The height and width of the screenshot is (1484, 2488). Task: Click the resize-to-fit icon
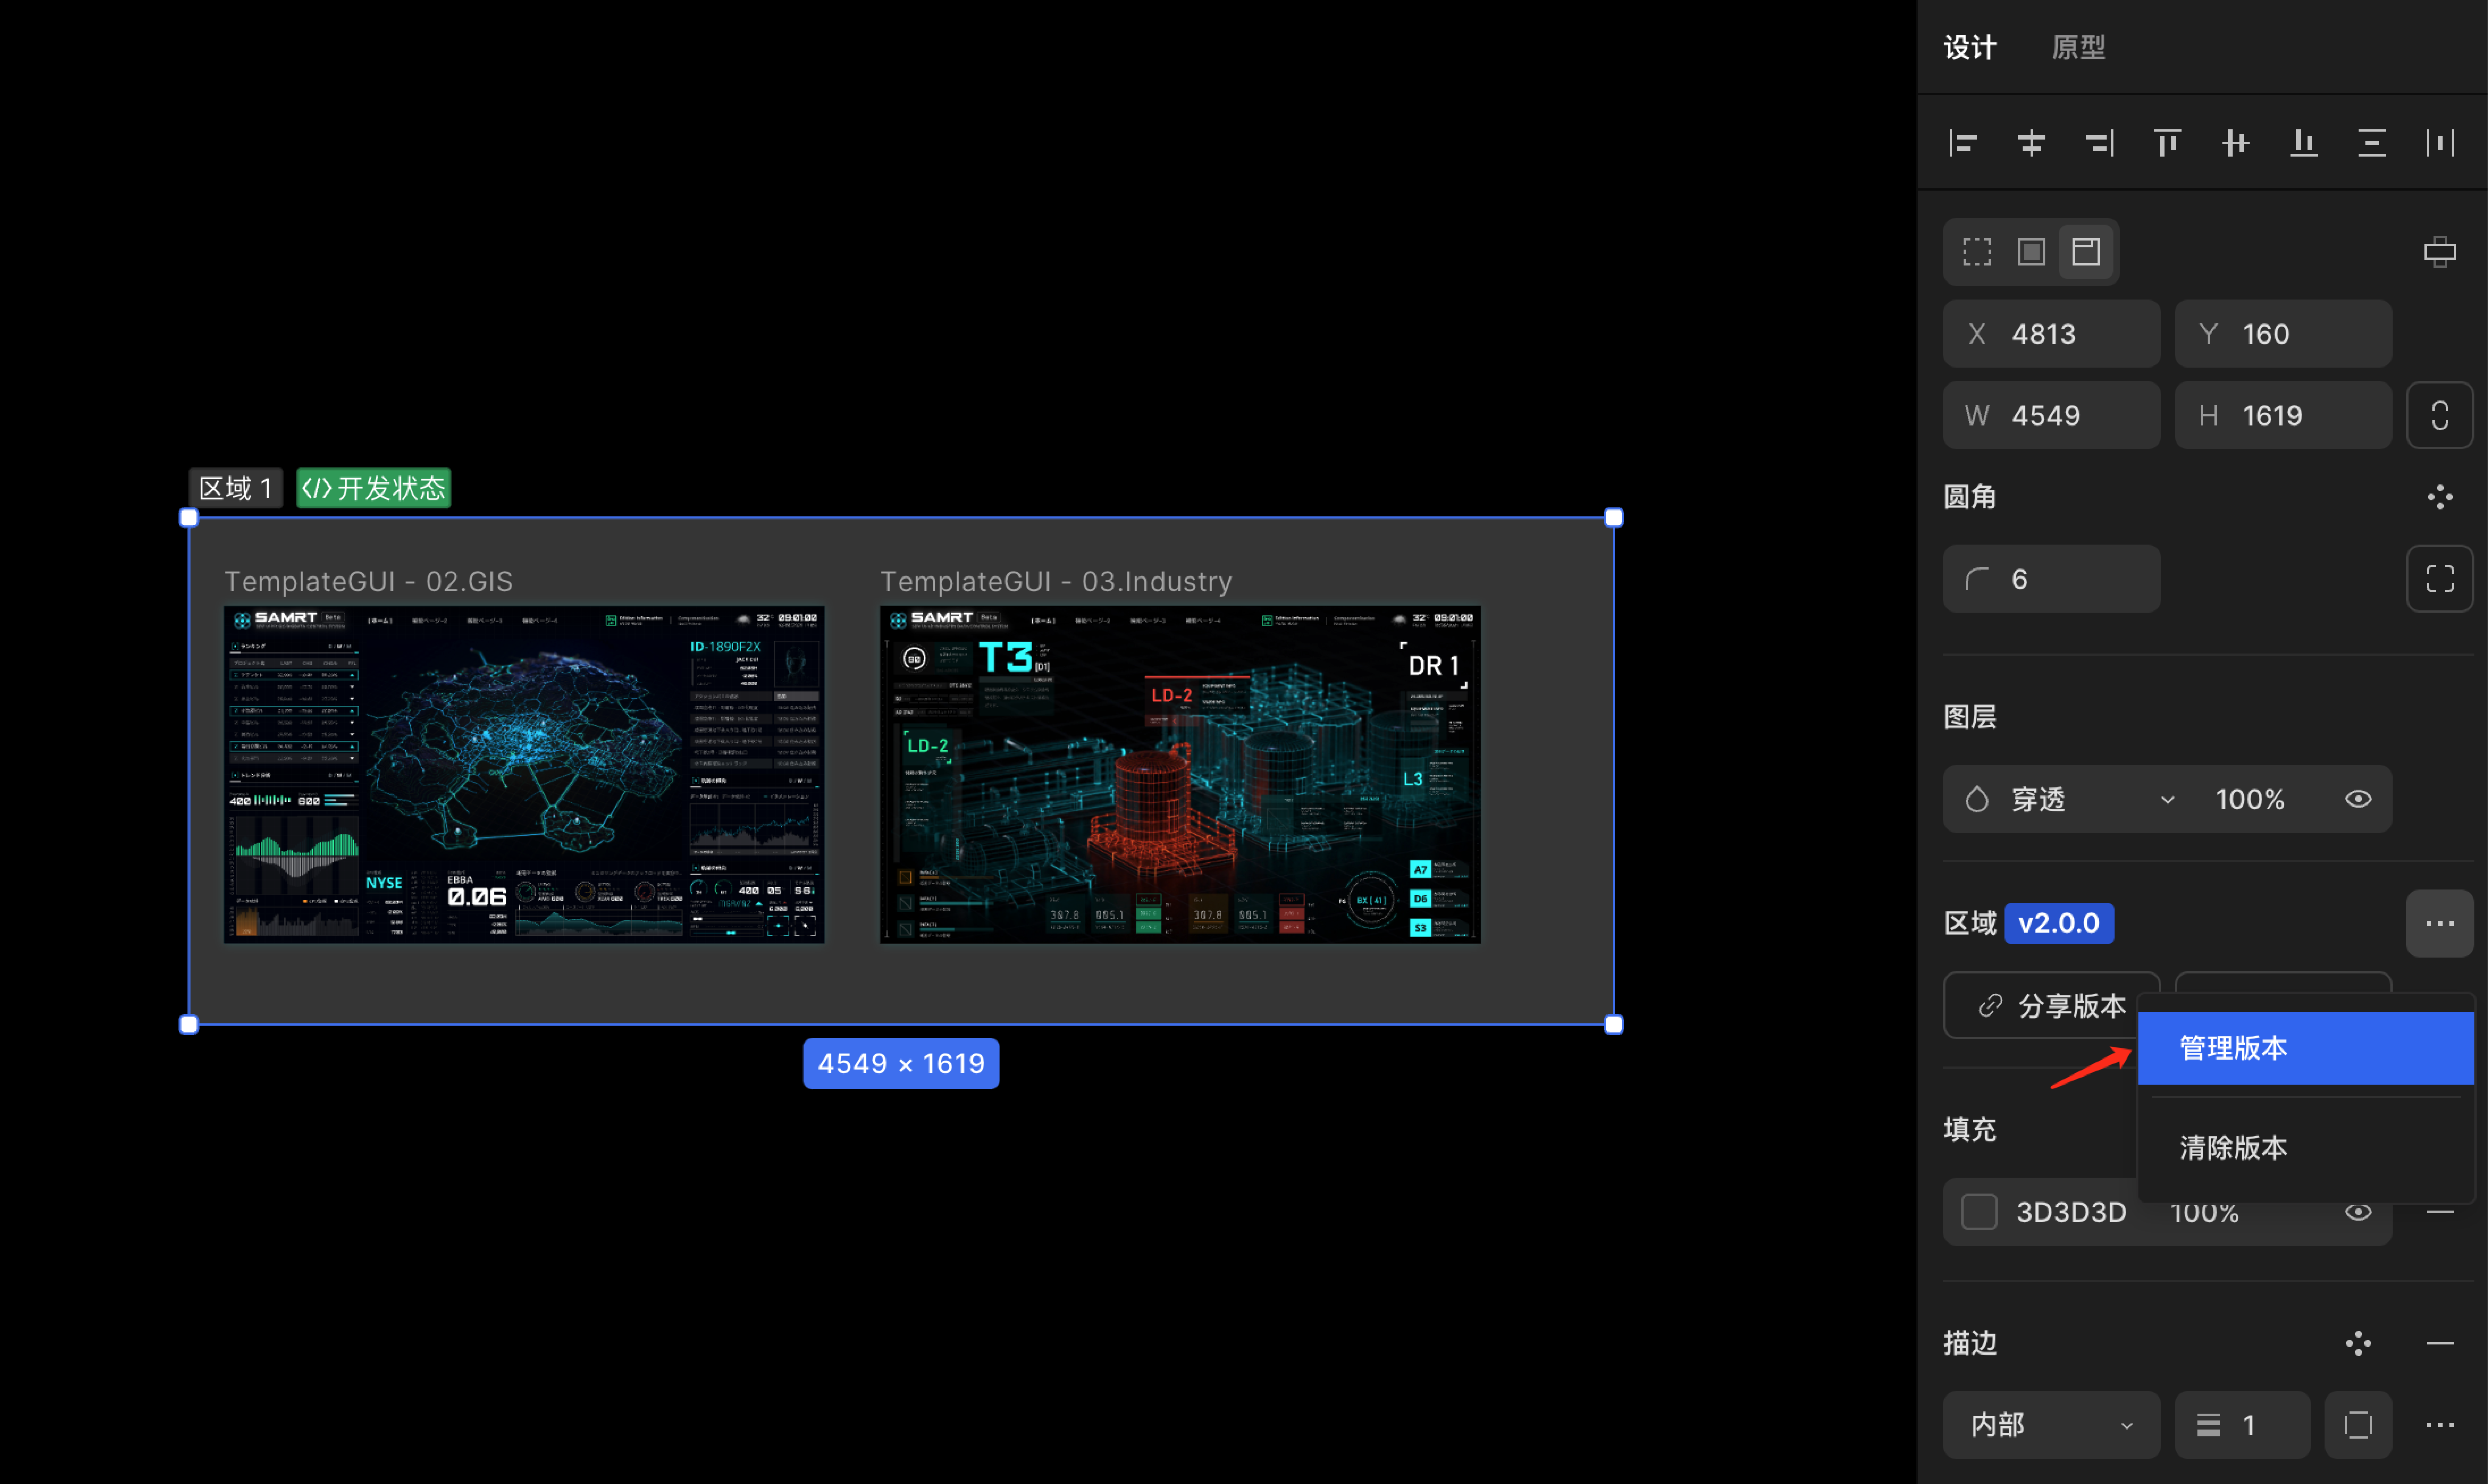point(2440,252)
